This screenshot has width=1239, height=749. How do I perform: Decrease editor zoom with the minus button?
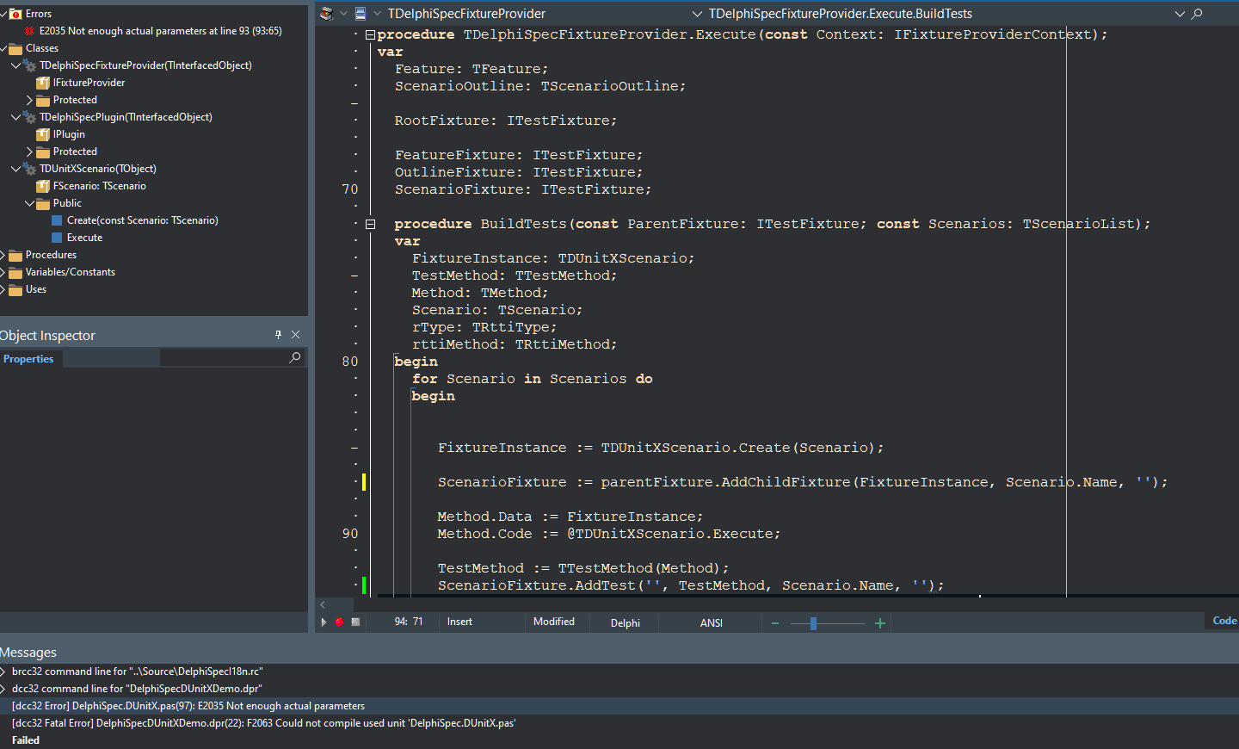coord(775,623)
